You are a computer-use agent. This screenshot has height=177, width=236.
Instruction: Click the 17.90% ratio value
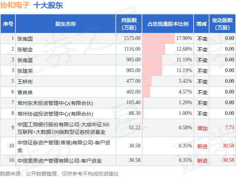(x=184, y=38)
